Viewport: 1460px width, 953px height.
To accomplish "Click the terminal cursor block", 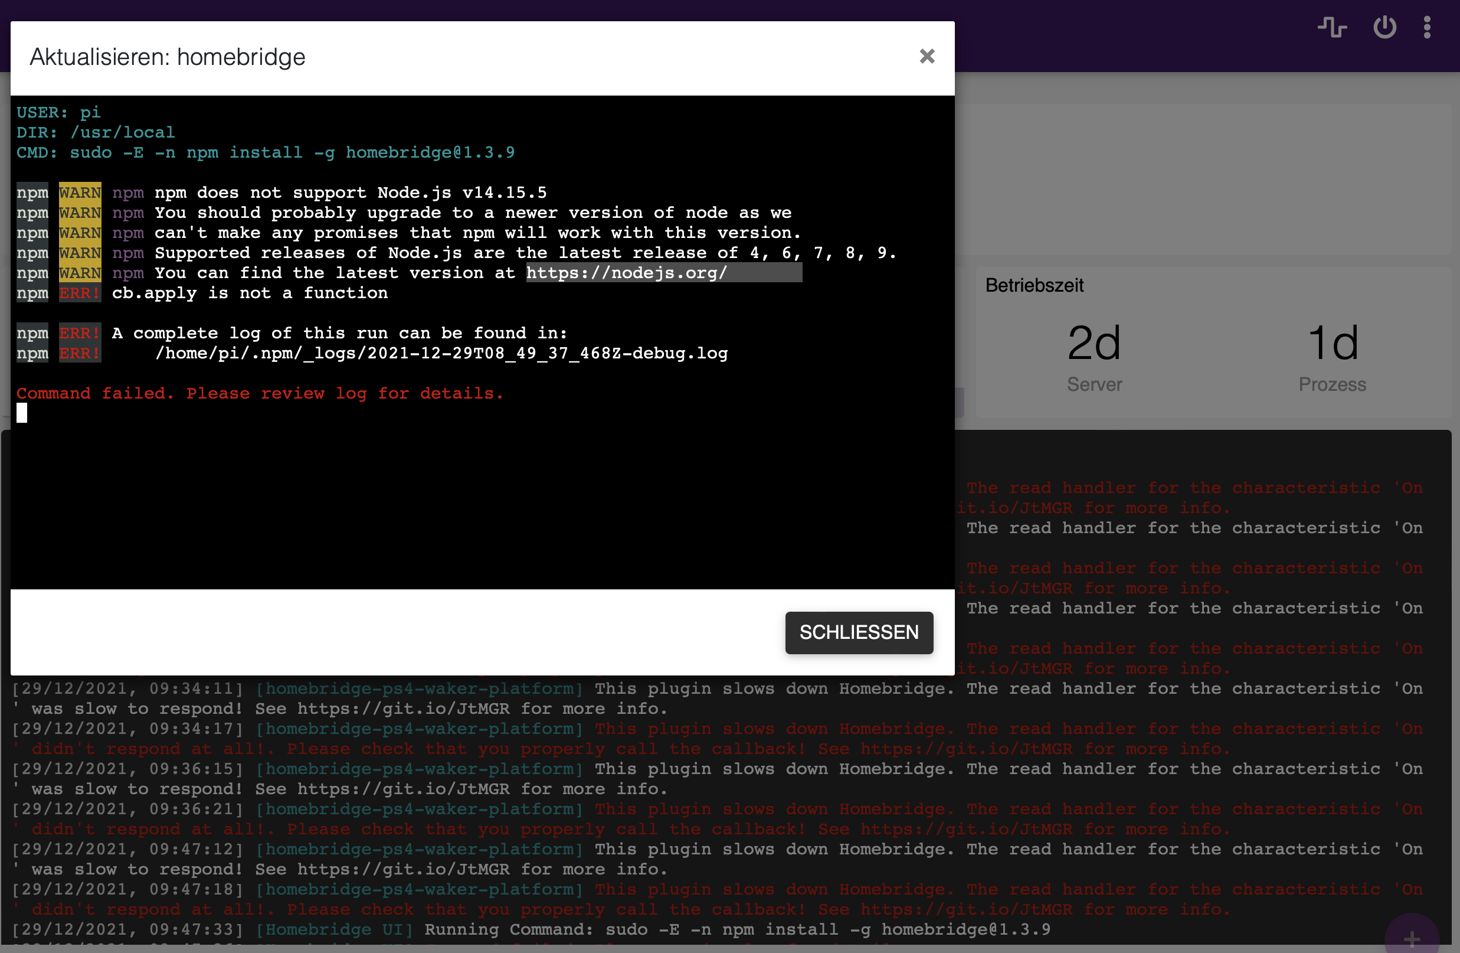I will (x=21, y=413).
